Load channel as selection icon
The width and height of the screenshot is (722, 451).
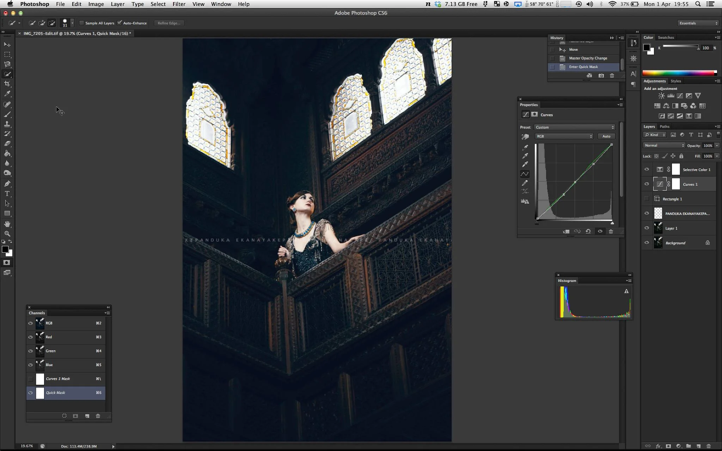tap(64, 416)
